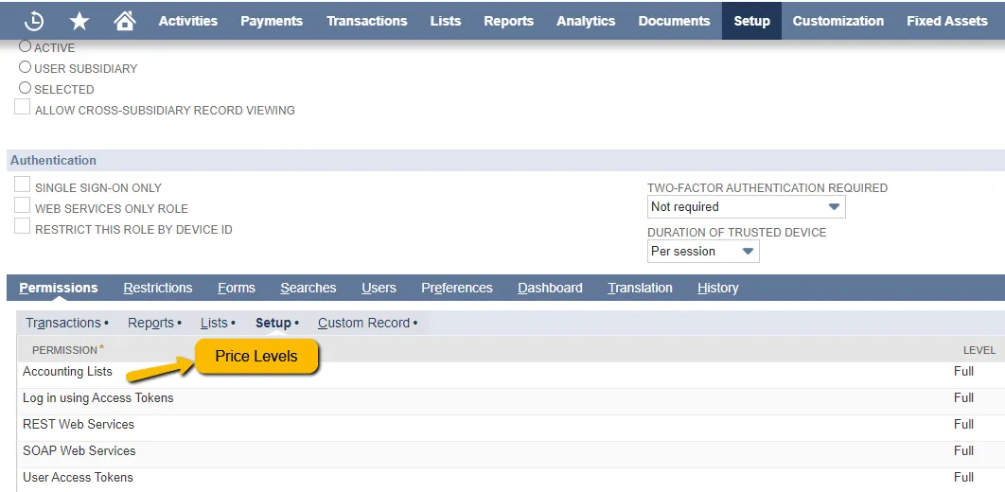The height and width of the screenshot is (492, 1005).
Task: Open the Shortcuts star icon
Action: click(x=79, y=21)
